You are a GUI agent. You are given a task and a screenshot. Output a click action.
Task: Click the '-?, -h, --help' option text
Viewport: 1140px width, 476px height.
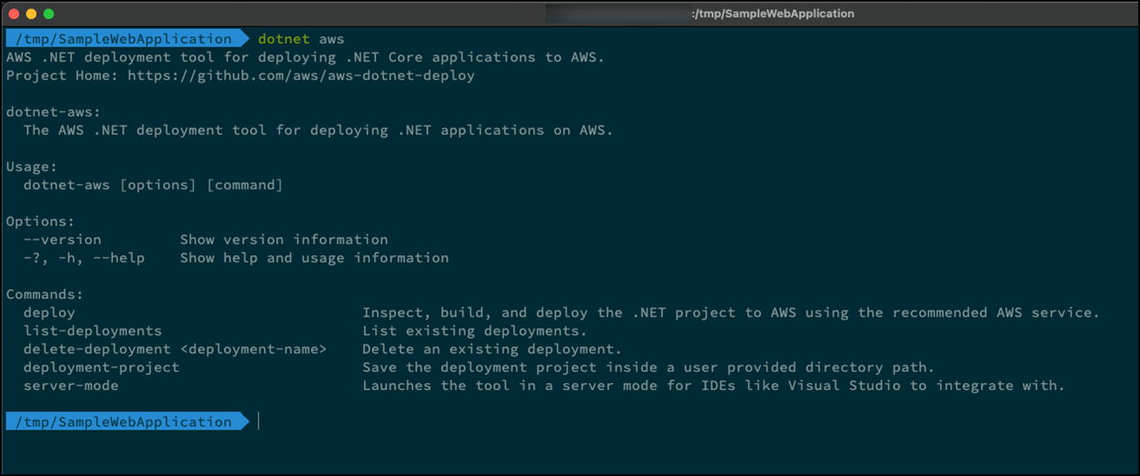[x=84, y=258]
